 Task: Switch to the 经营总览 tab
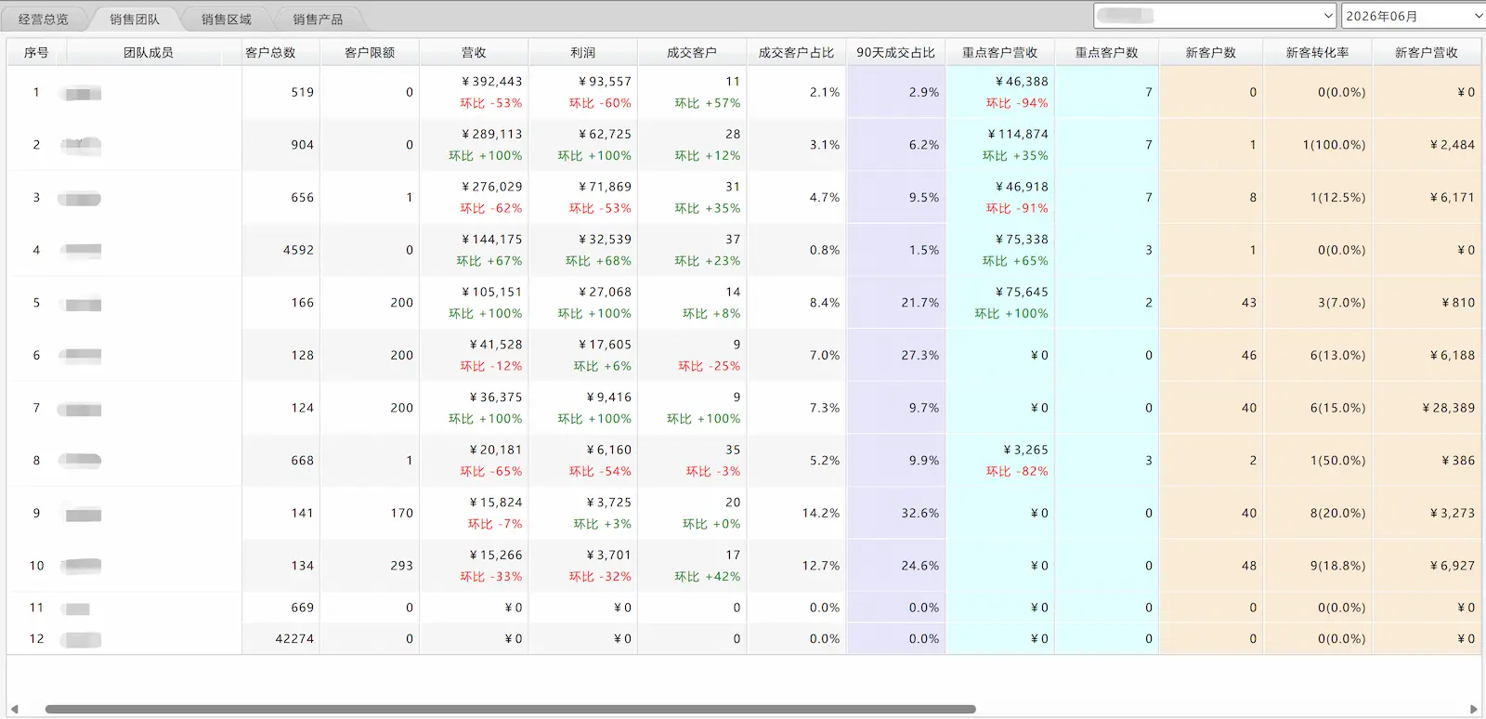pos(43,19)
